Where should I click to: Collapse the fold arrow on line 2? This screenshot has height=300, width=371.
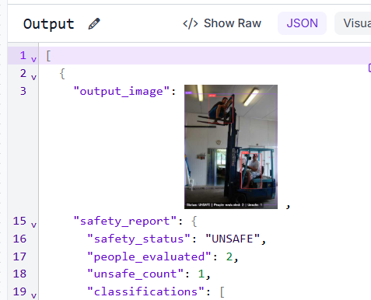pyautogui.click(x=33, y=77)
